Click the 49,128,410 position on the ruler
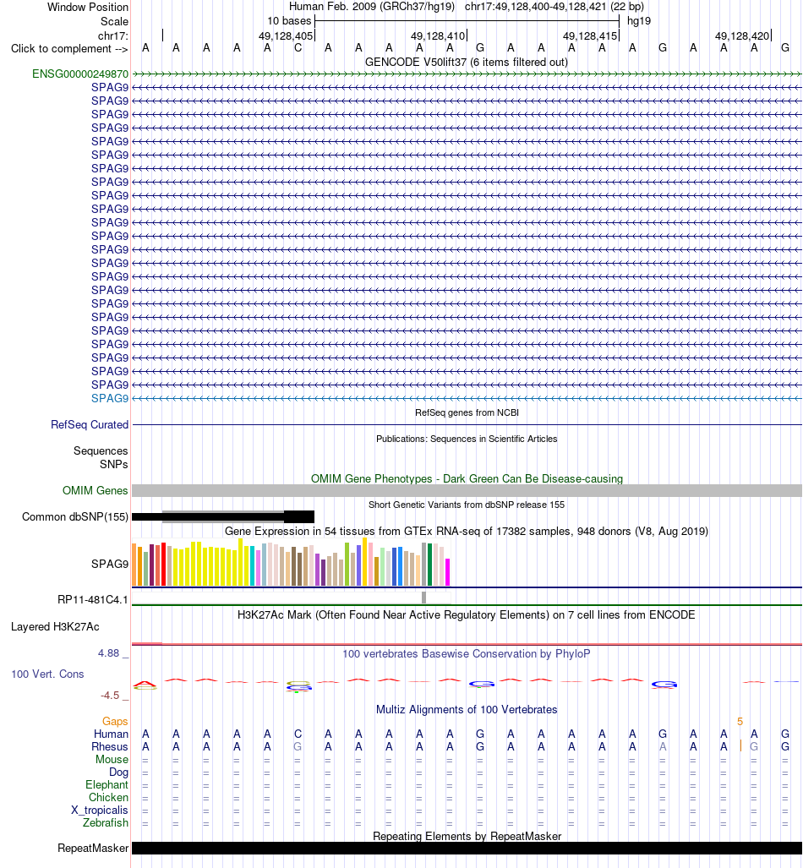Screen dimensions: 803x868 (x=438, y=36)
